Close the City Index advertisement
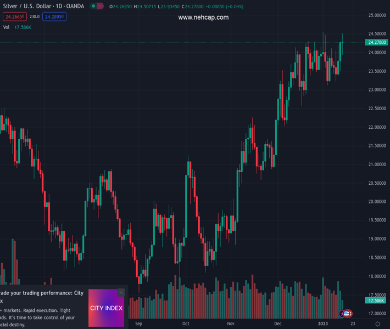This screenshot has width=390, height=329. click(121, 293)
